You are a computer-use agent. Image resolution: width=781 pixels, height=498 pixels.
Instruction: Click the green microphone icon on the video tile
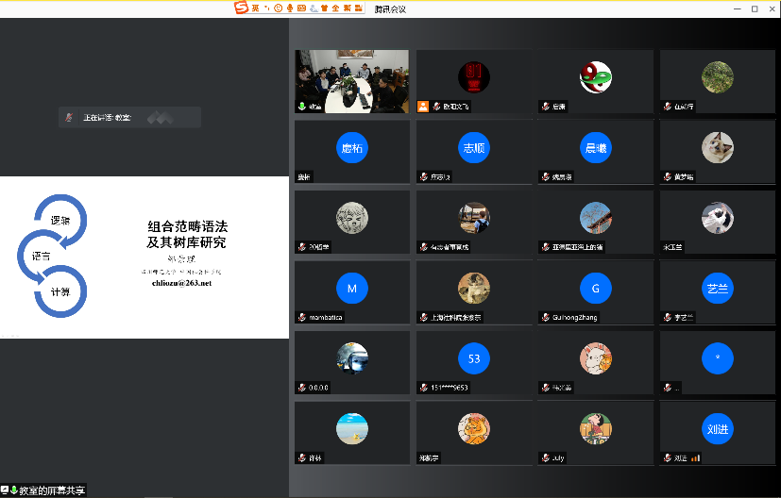[x=302, y=107]
